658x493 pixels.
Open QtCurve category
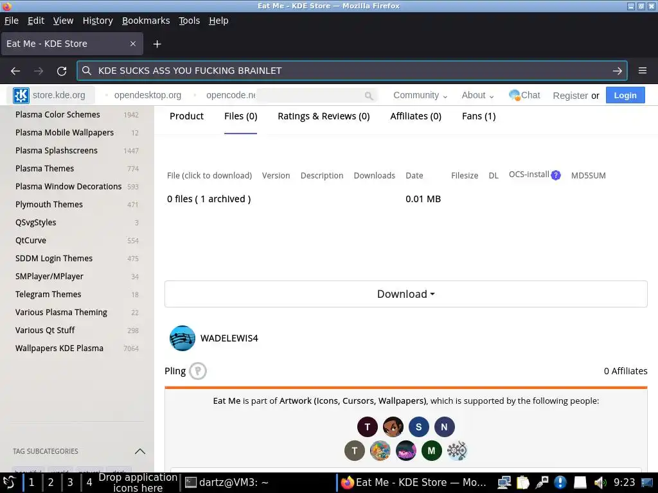[x=31, y=240]
